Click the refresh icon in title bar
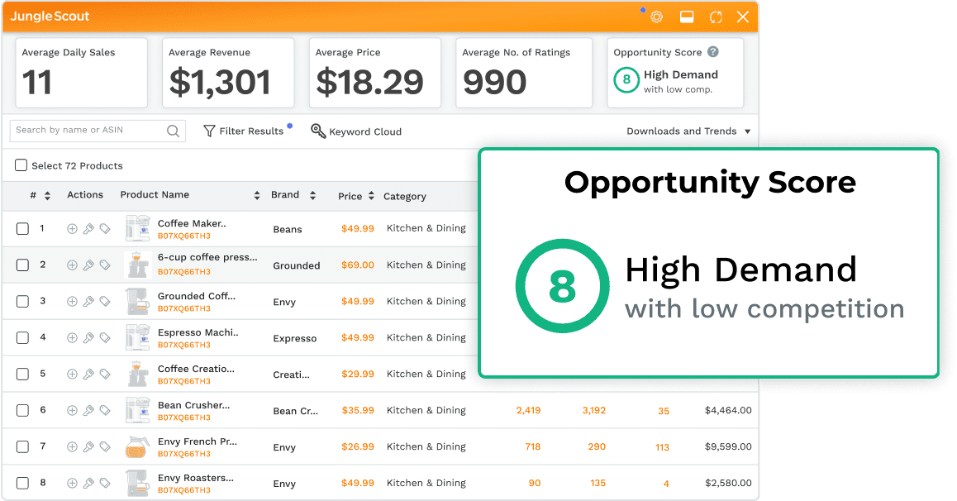The width and height of the screenshot is (957, 501). tap(716, 17)
